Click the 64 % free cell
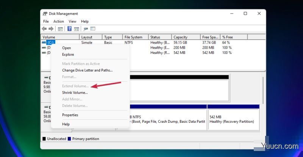This screenshot has height=157, width=303. pos(226,42)
